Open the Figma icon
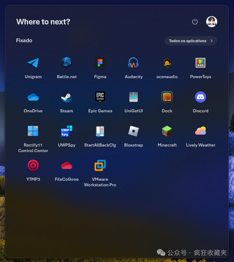The width and height of the screenshot is (234, 262). 100,63
